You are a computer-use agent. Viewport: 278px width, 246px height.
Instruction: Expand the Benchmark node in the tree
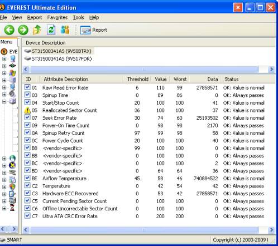4,208
